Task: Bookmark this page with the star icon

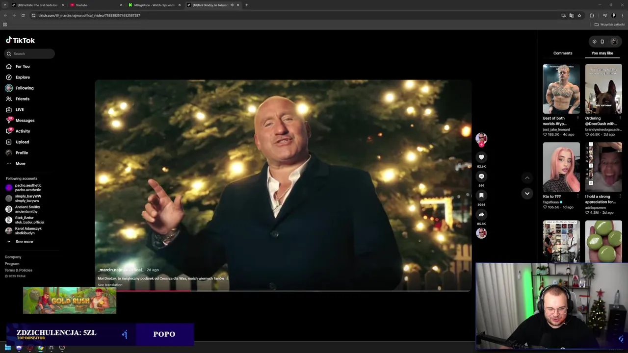Action: pos(579,15)
